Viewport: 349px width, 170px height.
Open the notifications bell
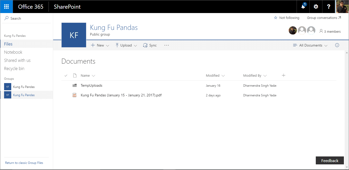(303, 7)
